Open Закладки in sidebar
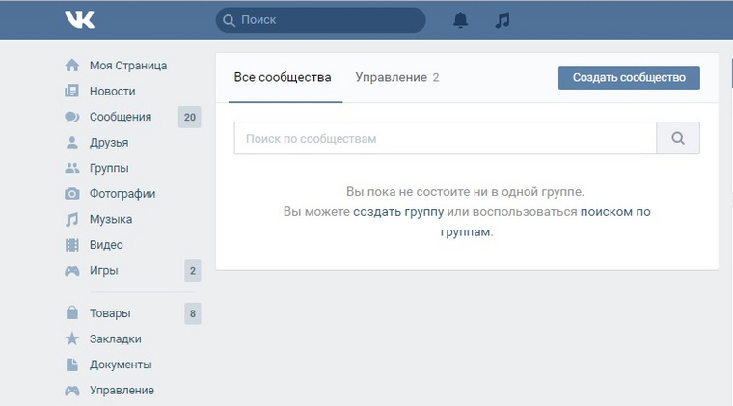Viewport: 733px width, 406px height. coord(116,338)
